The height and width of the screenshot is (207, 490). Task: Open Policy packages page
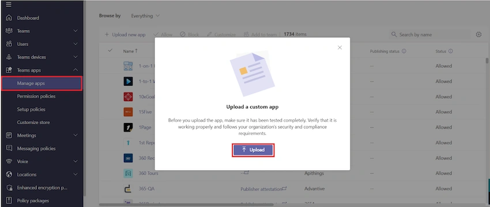point(33,201)
